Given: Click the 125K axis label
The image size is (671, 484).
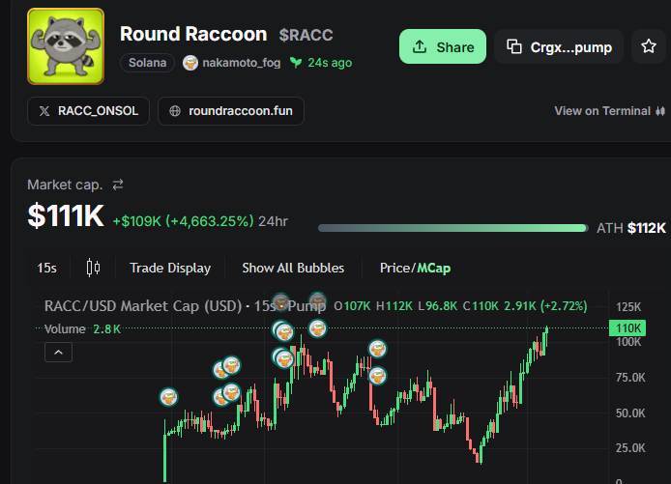Looking at the screenshot, I should [x=628, y=307].
